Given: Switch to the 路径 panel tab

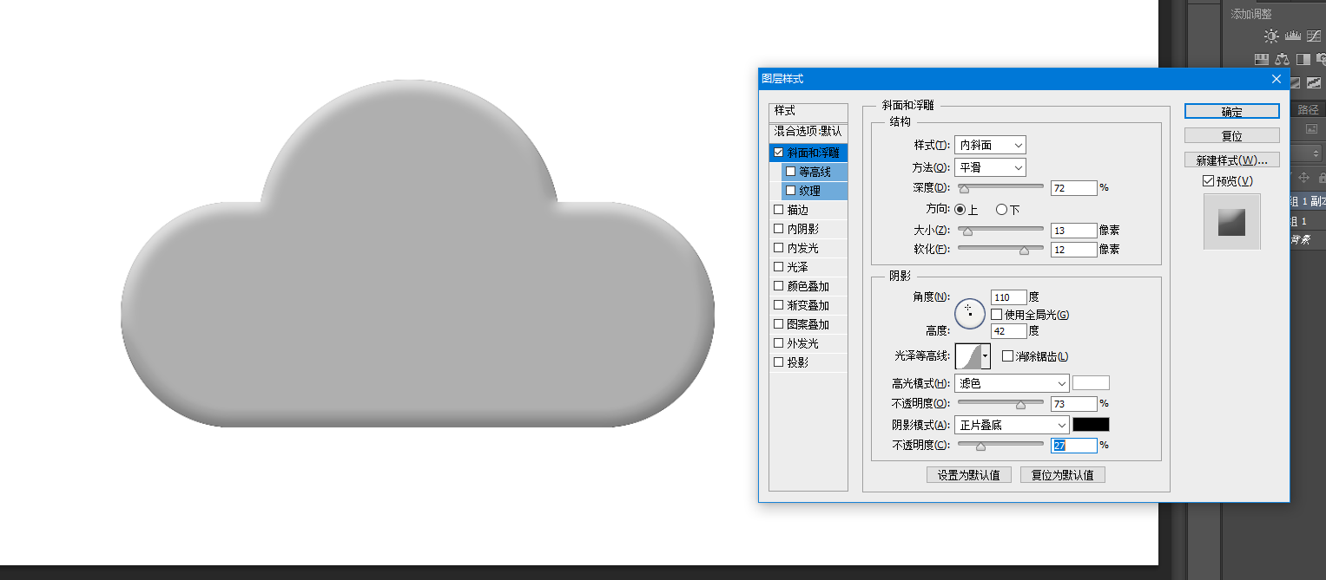Looking at the screenshot, I should click(1309, 109).
